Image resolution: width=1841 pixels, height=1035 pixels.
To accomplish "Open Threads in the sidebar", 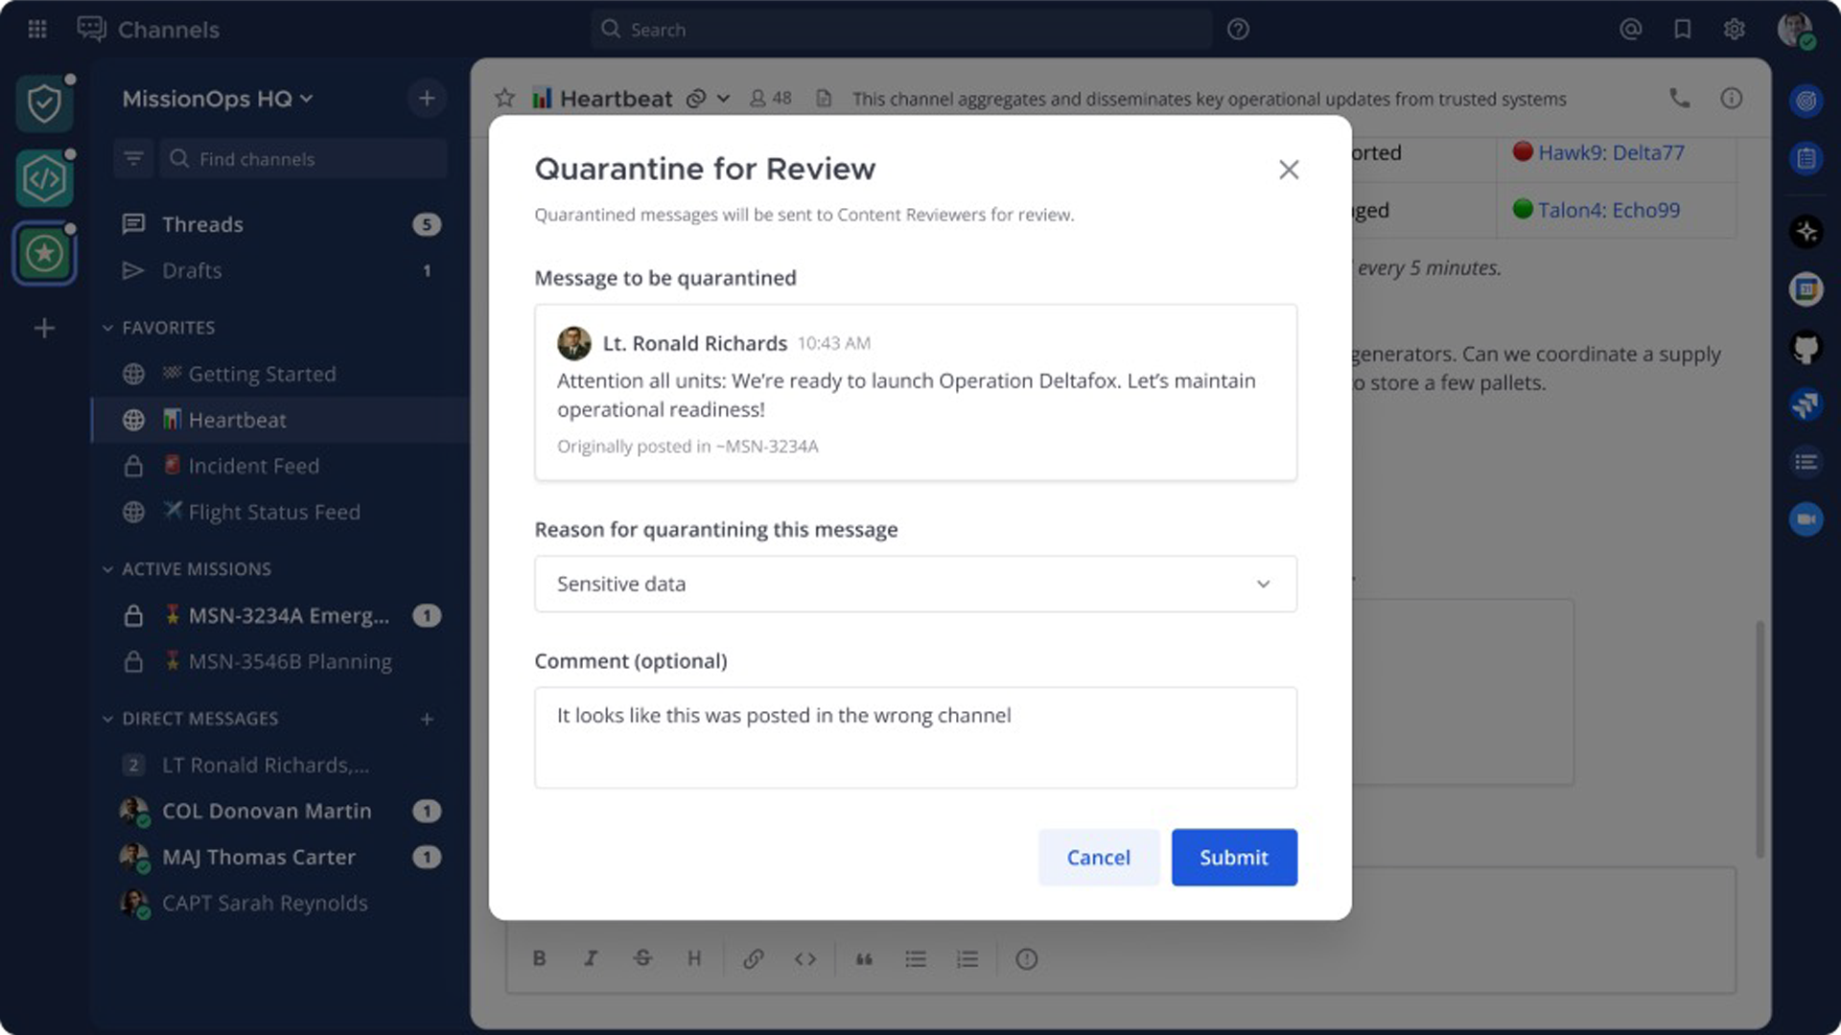I will click(x=202, y=224).
